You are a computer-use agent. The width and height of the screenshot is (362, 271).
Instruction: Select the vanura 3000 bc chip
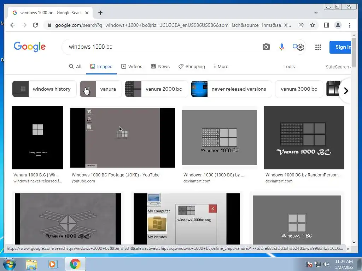click(299, 89)
